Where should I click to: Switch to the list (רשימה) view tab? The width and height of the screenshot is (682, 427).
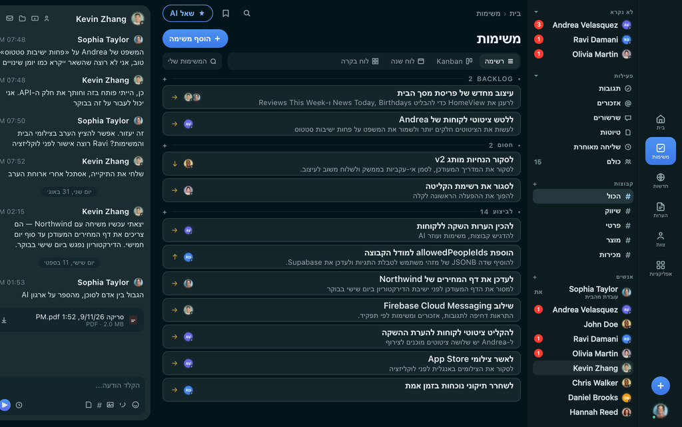coord(499,61)
